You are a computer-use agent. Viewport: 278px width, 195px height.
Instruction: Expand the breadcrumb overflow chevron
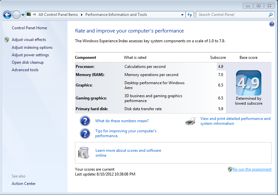pyautogui.click(x=35, y=15)
